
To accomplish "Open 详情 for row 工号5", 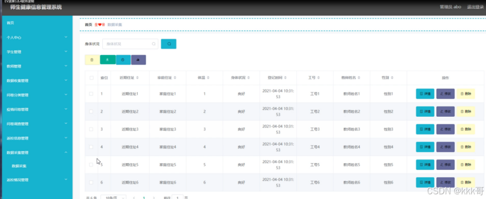I will click(425, 165).
